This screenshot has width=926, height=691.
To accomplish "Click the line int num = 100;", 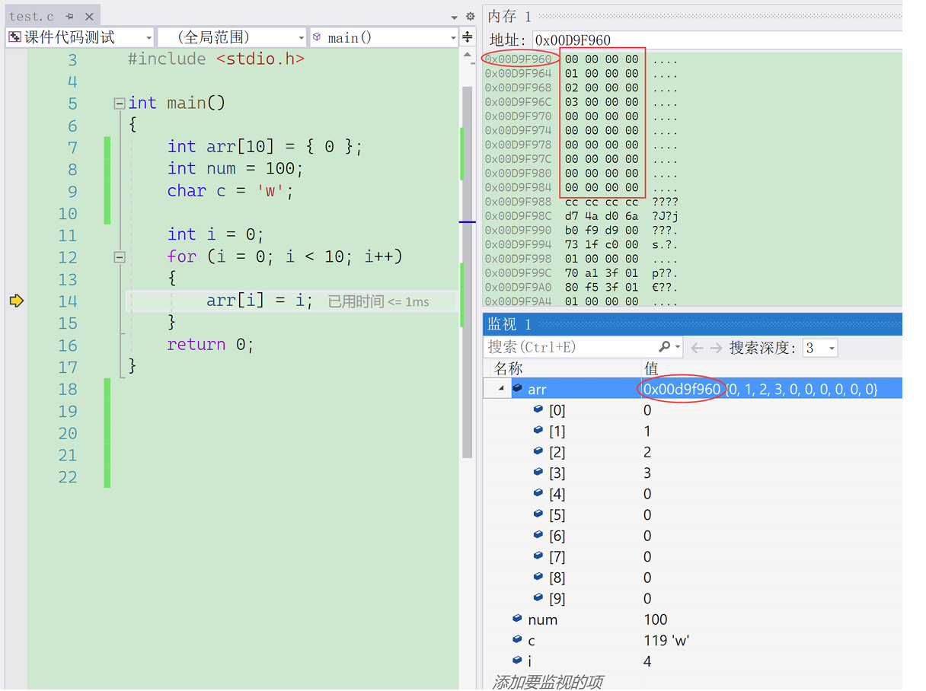I will click(x=235, y=169).
